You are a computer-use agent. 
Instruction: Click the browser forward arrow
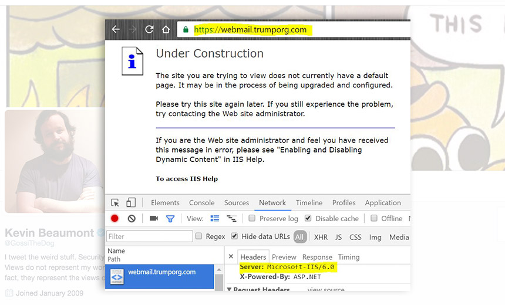(132, 29)
